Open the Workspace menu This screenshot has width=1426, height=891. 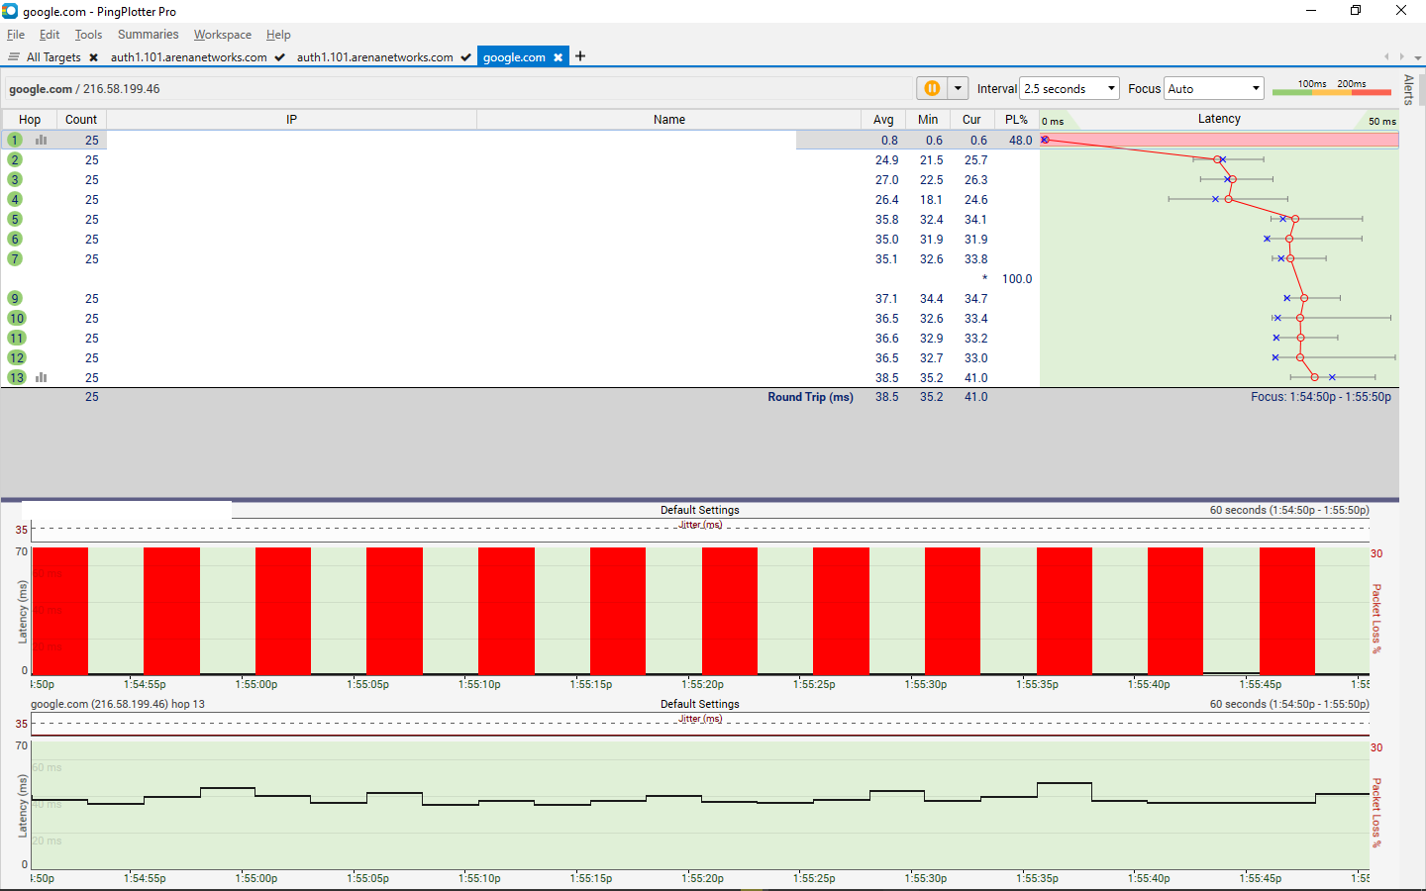coord(222,35)
